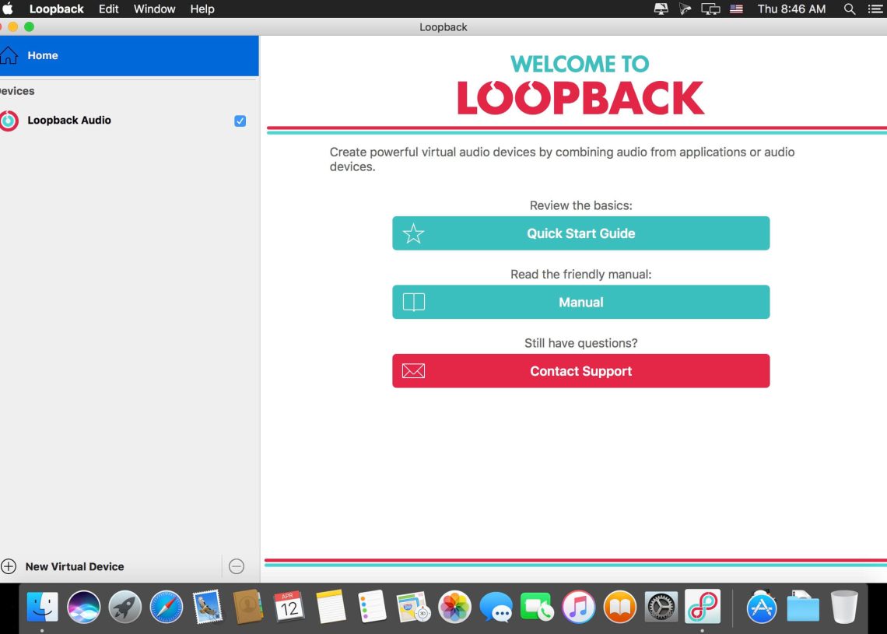Click the minus remove-device icon
This screenshot has height=634, width=887.
pyautogui.click(x=237, y=566)
